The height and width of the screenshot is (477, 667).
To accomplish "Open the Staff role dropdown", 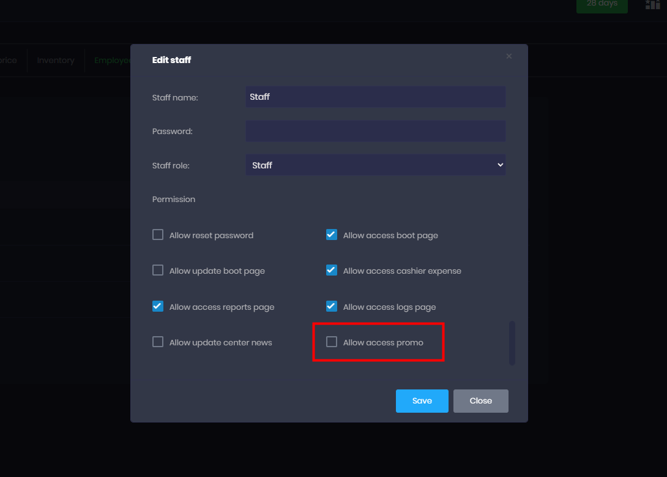I will point(375,165).
